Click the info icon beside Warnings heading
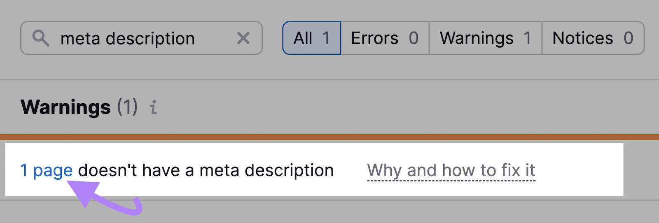The height and width of the screenshot is (223, 659). pyautogui.click(x=154, y=107)
